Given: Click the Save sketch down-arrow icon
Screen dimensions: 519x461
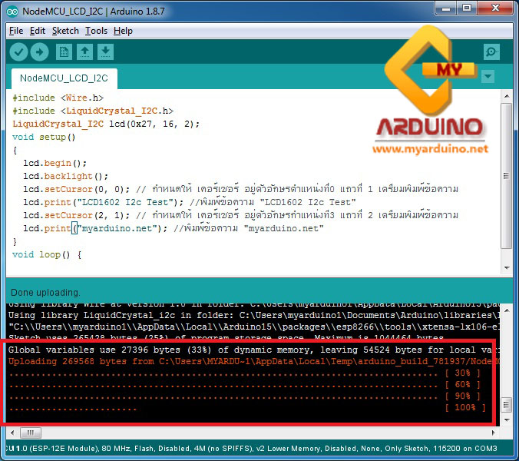Looking at the screenshot, I should click(x=106, y=51).
